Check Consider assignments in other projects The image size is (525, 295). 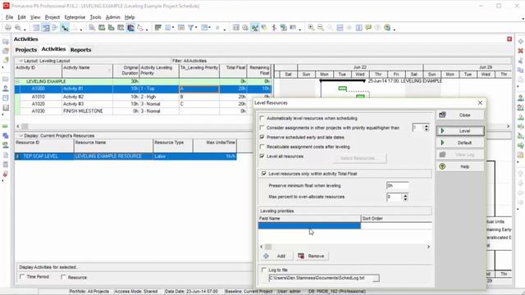(262, 128)
